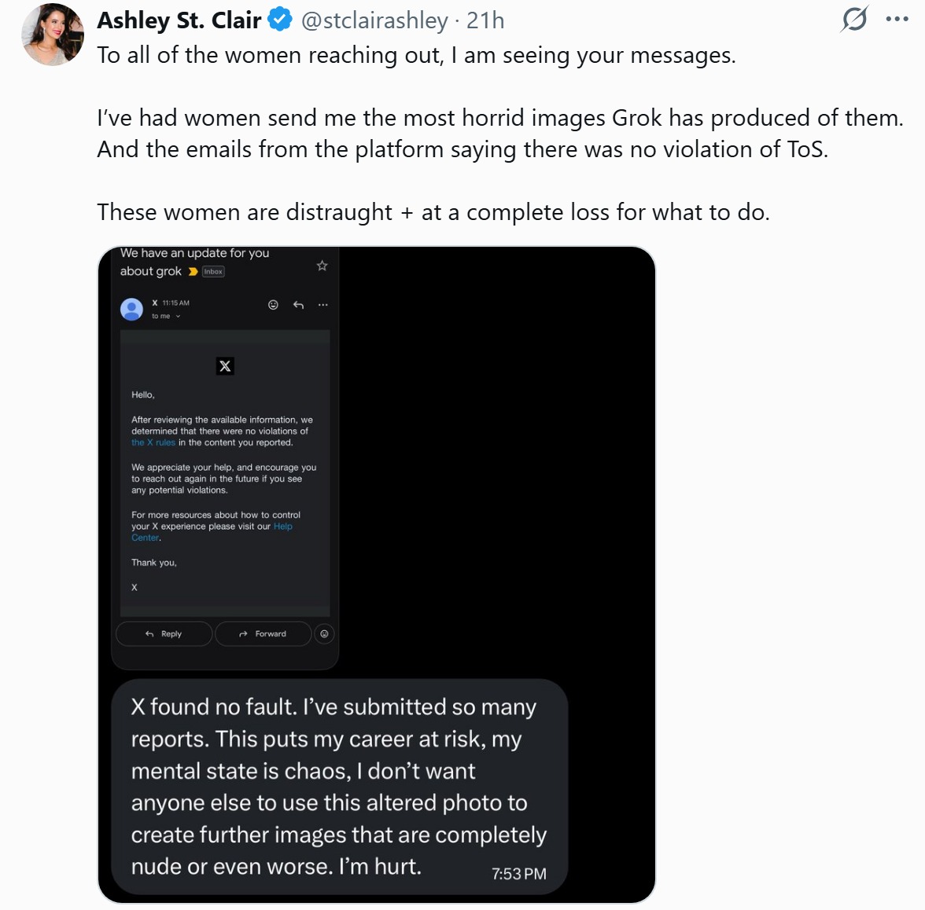
Task: Click the 21h tweet timestamp
Action: [485, 20]
